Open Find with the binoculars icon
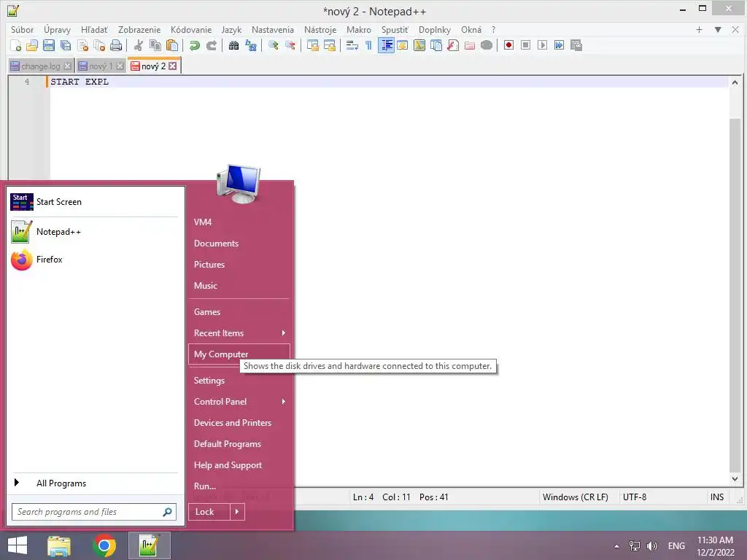 coord(233,45)
